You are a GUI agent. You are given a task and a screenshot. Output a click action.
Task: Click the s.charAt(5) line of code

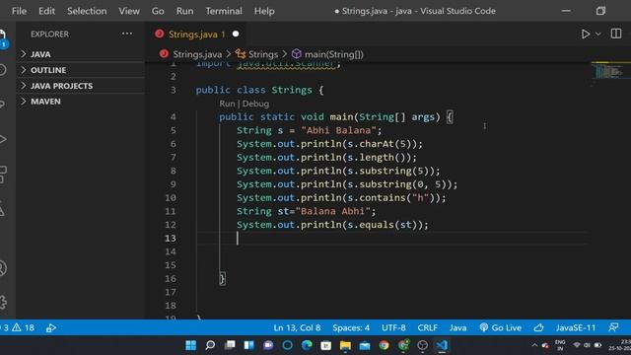[x=329, y=144]
